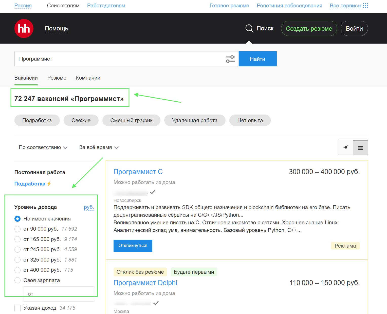Choose the от 400 000 руб. option
The image size is (387, 314).
point(17,270)
